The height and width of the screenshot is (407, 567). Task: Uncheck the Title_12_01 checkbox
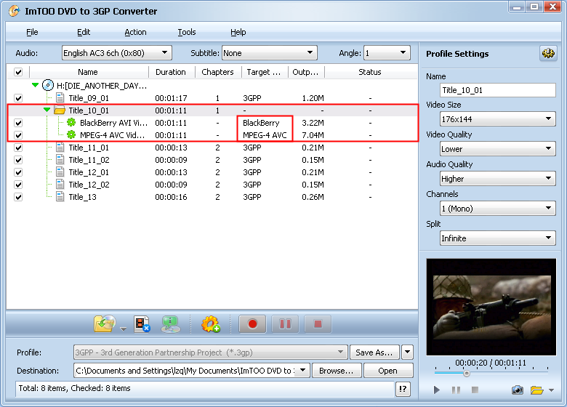(18, 172)
